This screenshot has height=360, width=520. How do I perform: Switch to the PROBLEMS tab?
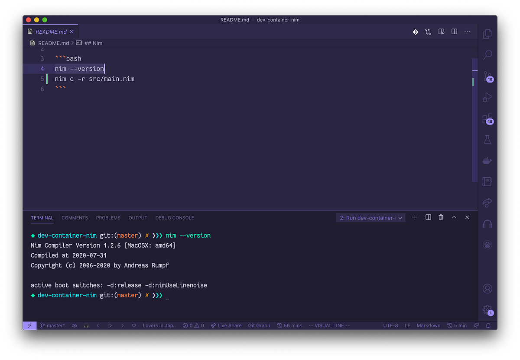(108, 217)
